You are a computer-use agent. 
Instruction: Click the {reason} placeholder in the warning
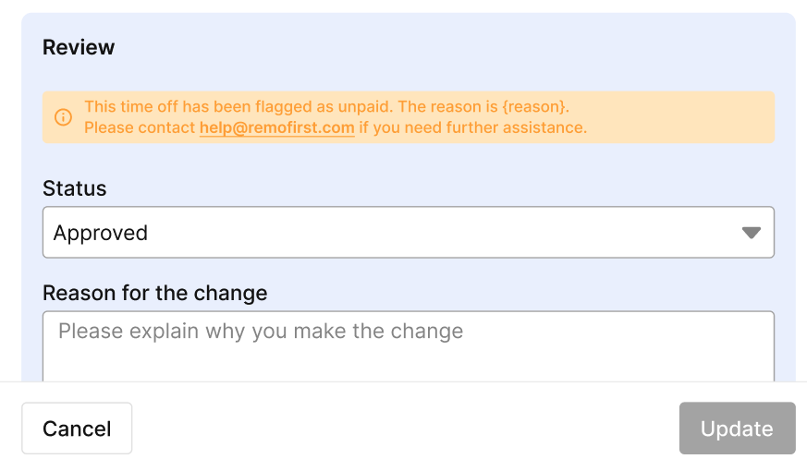click(x=535, y=106)
